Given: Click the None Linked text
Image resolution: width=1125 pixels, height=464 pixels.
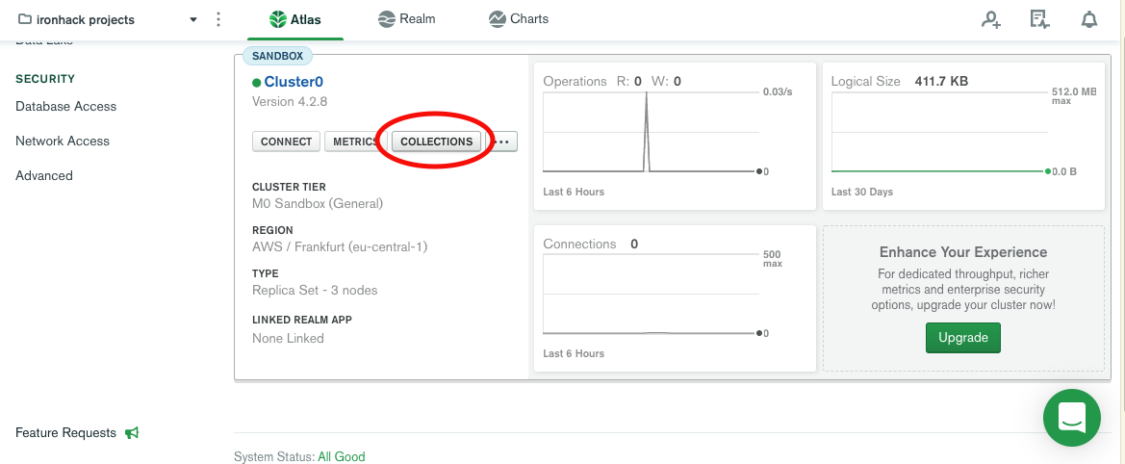Looking at the screenshot, I should pyautogui.click(x=288, y=339).
